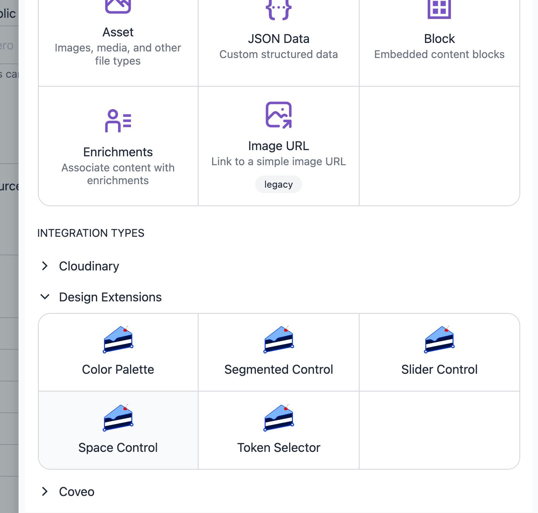Viewport: 538px width, 513px height.
Task: Expand the Coveo chevron
Action: click(45, 491)
